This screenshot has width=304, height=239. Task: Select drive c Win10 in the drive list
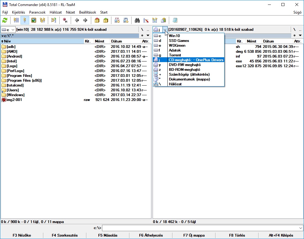pos(189,36)
